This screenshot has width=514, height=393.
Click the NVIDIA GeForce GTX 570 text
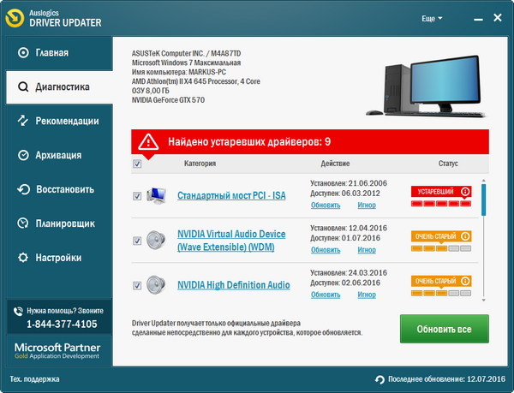click(168, 100)
